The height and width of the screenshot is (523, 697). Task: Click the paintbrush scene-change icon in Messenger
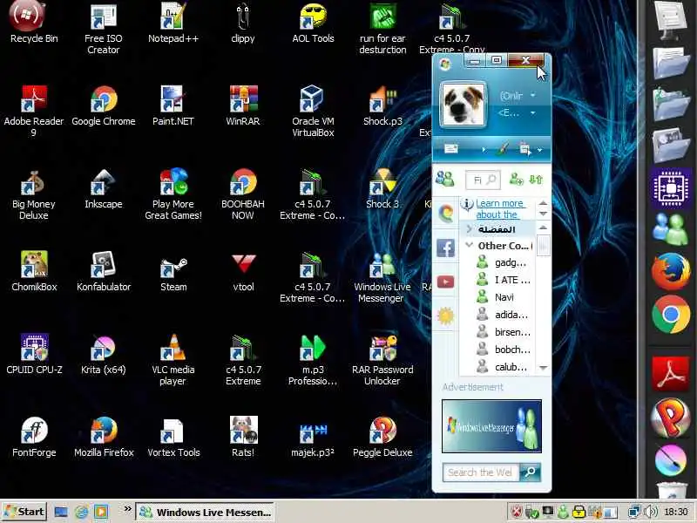click(504, 148)
